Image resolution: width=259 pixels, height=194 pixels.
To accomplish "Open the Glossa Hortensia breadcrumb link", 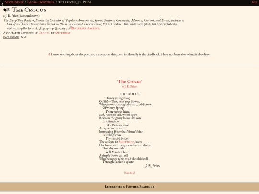I will [41, 2].
